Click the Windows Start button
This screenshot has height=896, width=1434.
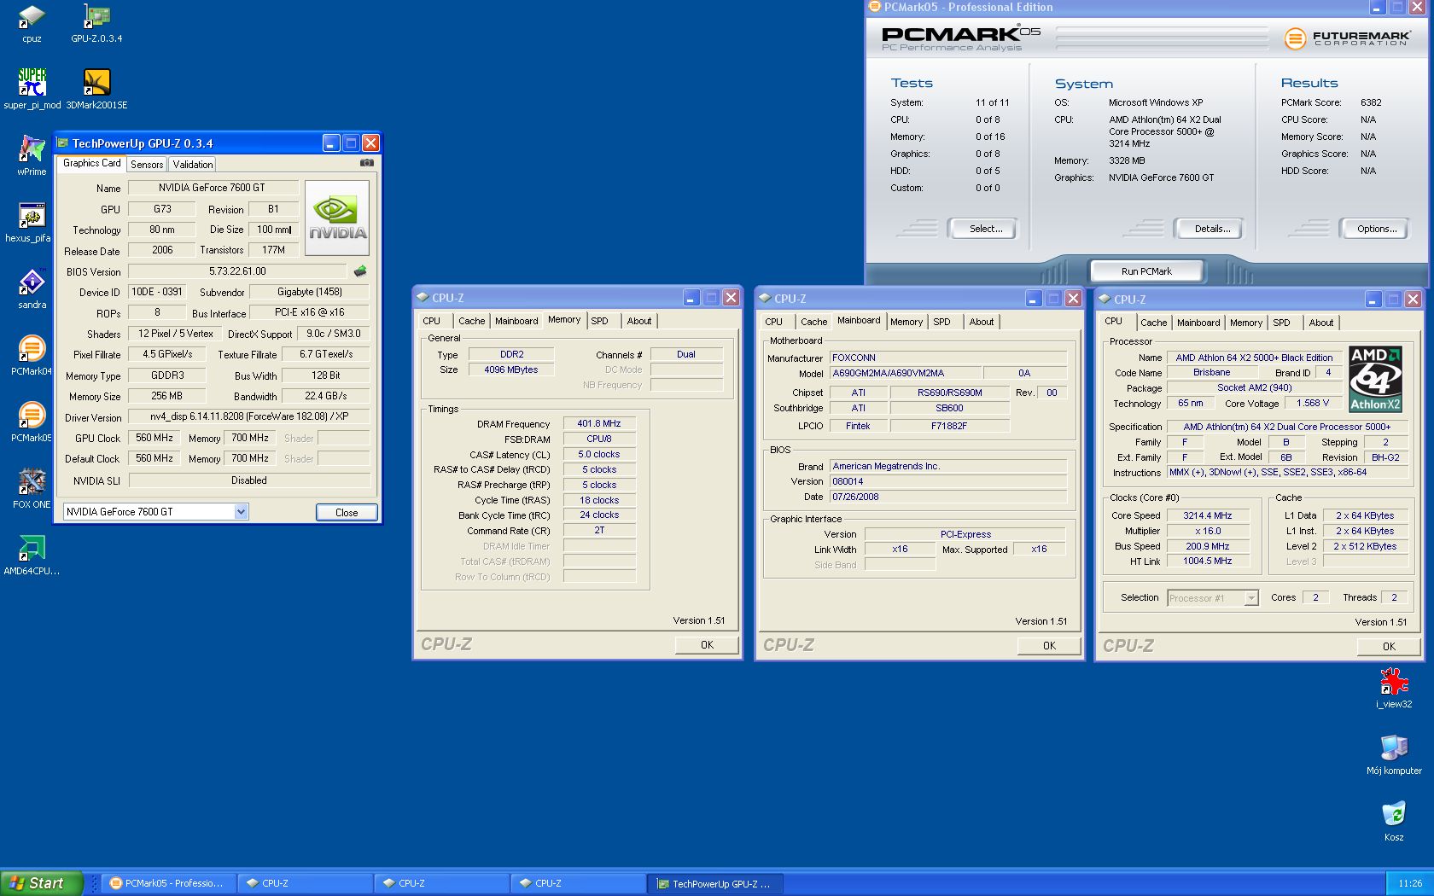(41, 883)
